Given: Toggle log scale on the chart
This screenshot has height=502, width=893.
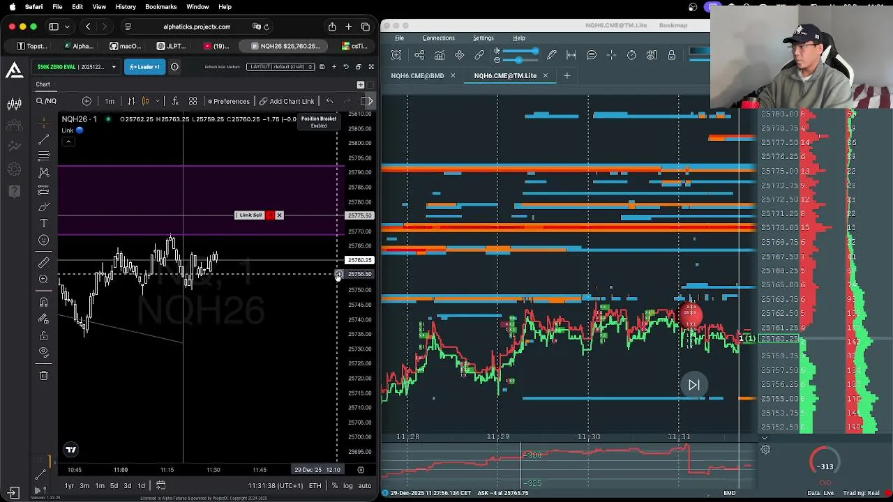Looking at the screenshot, I should [348, 485].
